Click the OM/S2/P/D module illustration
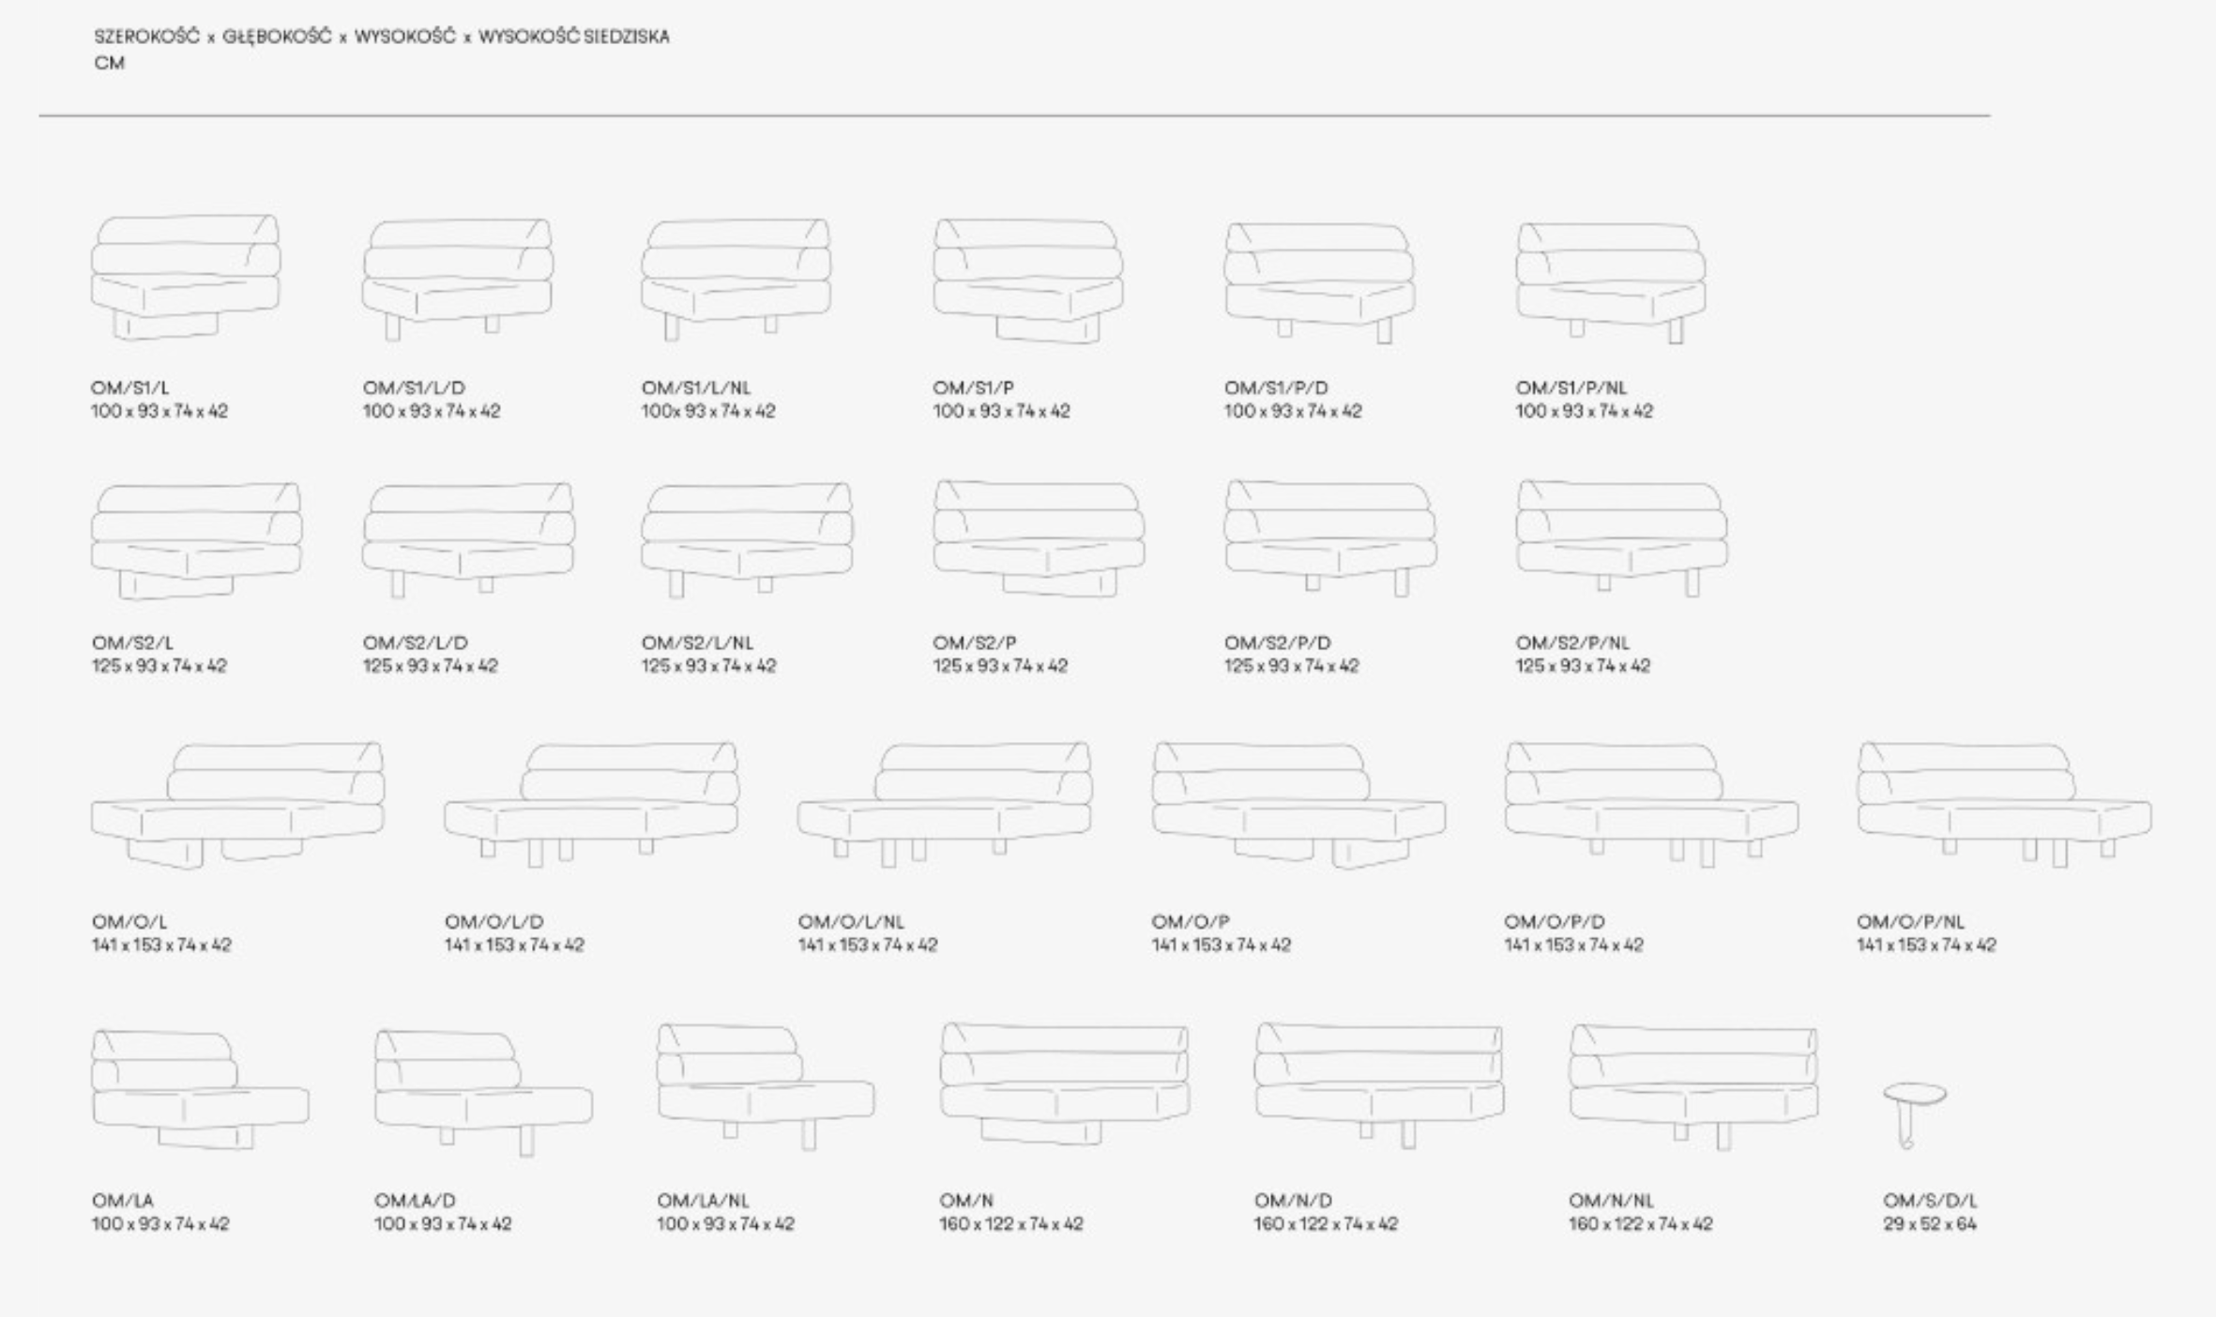 click(1330, 537)
